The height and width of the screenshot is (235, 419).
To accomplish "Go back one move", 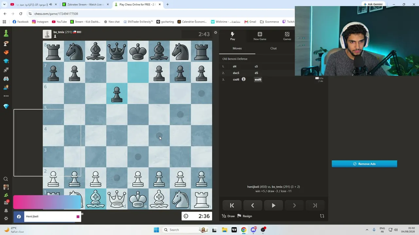I will click(x=252, y=205).
